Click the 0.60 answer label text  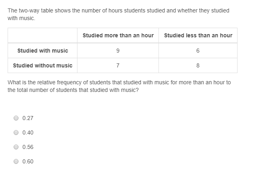pos(28,161)
